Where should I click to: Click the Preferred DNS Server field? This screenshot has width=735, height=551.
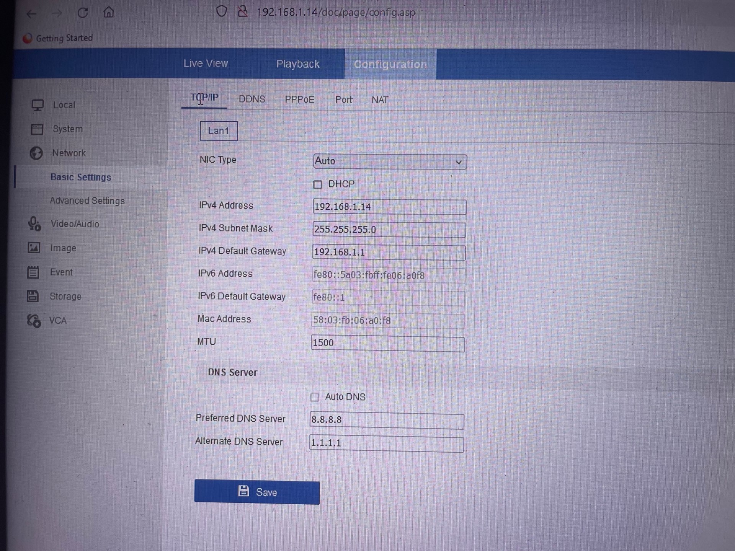coord(387,421)
